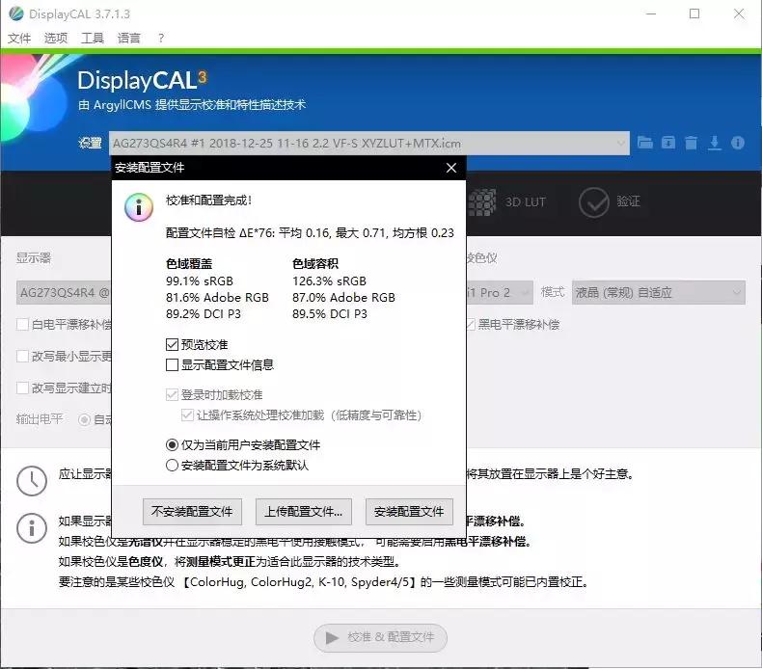Open the ? help menu
Image resolution: width=762 pixels, height=669 pixels.
[161, 38]
